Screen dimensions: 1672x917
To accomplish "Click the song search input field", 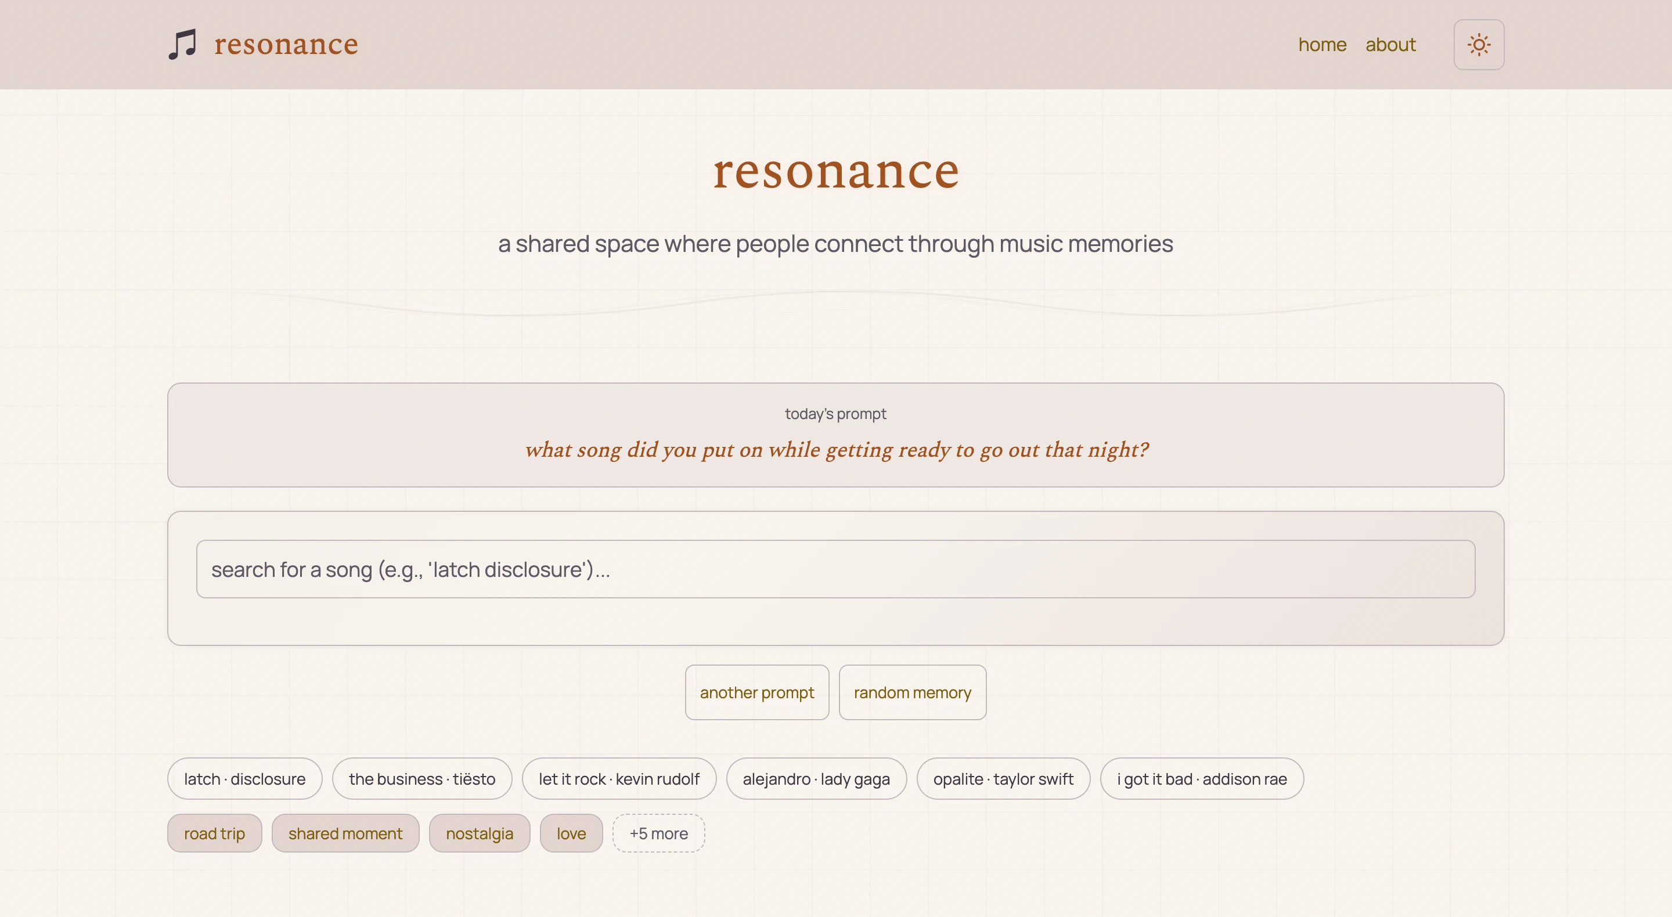I will [836, 569].
